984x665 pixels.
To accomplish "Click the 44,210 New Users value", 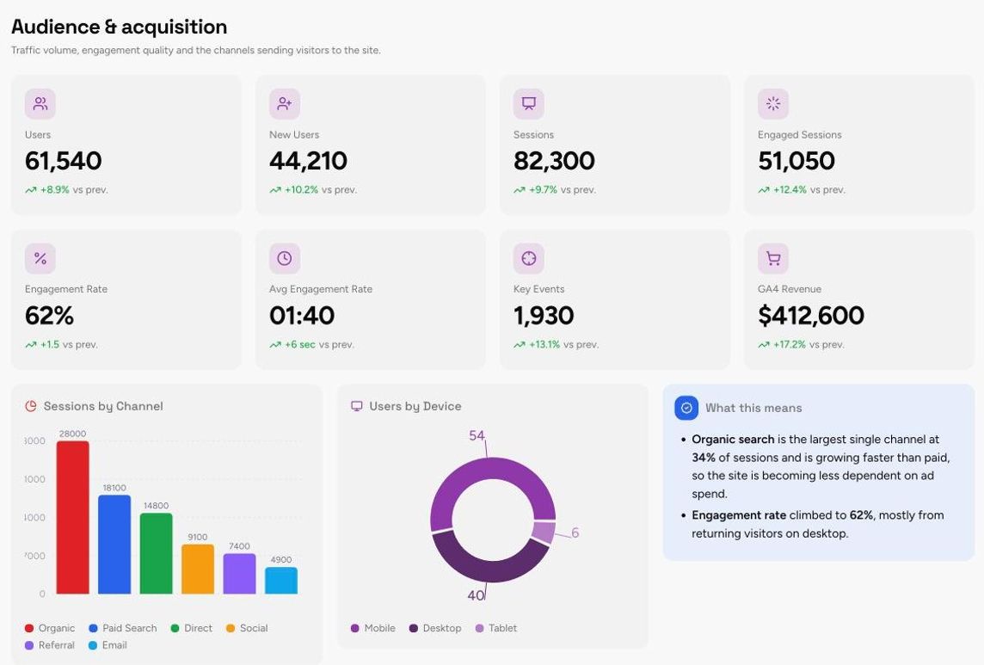I will pyautogui.click(x=308, y=162).
